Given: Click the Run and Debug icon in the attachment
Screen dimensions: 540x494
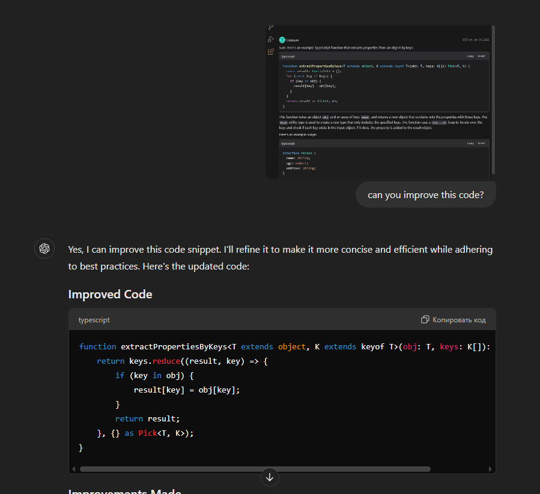Looking at the screenshot, I should (x=271, y=40).
